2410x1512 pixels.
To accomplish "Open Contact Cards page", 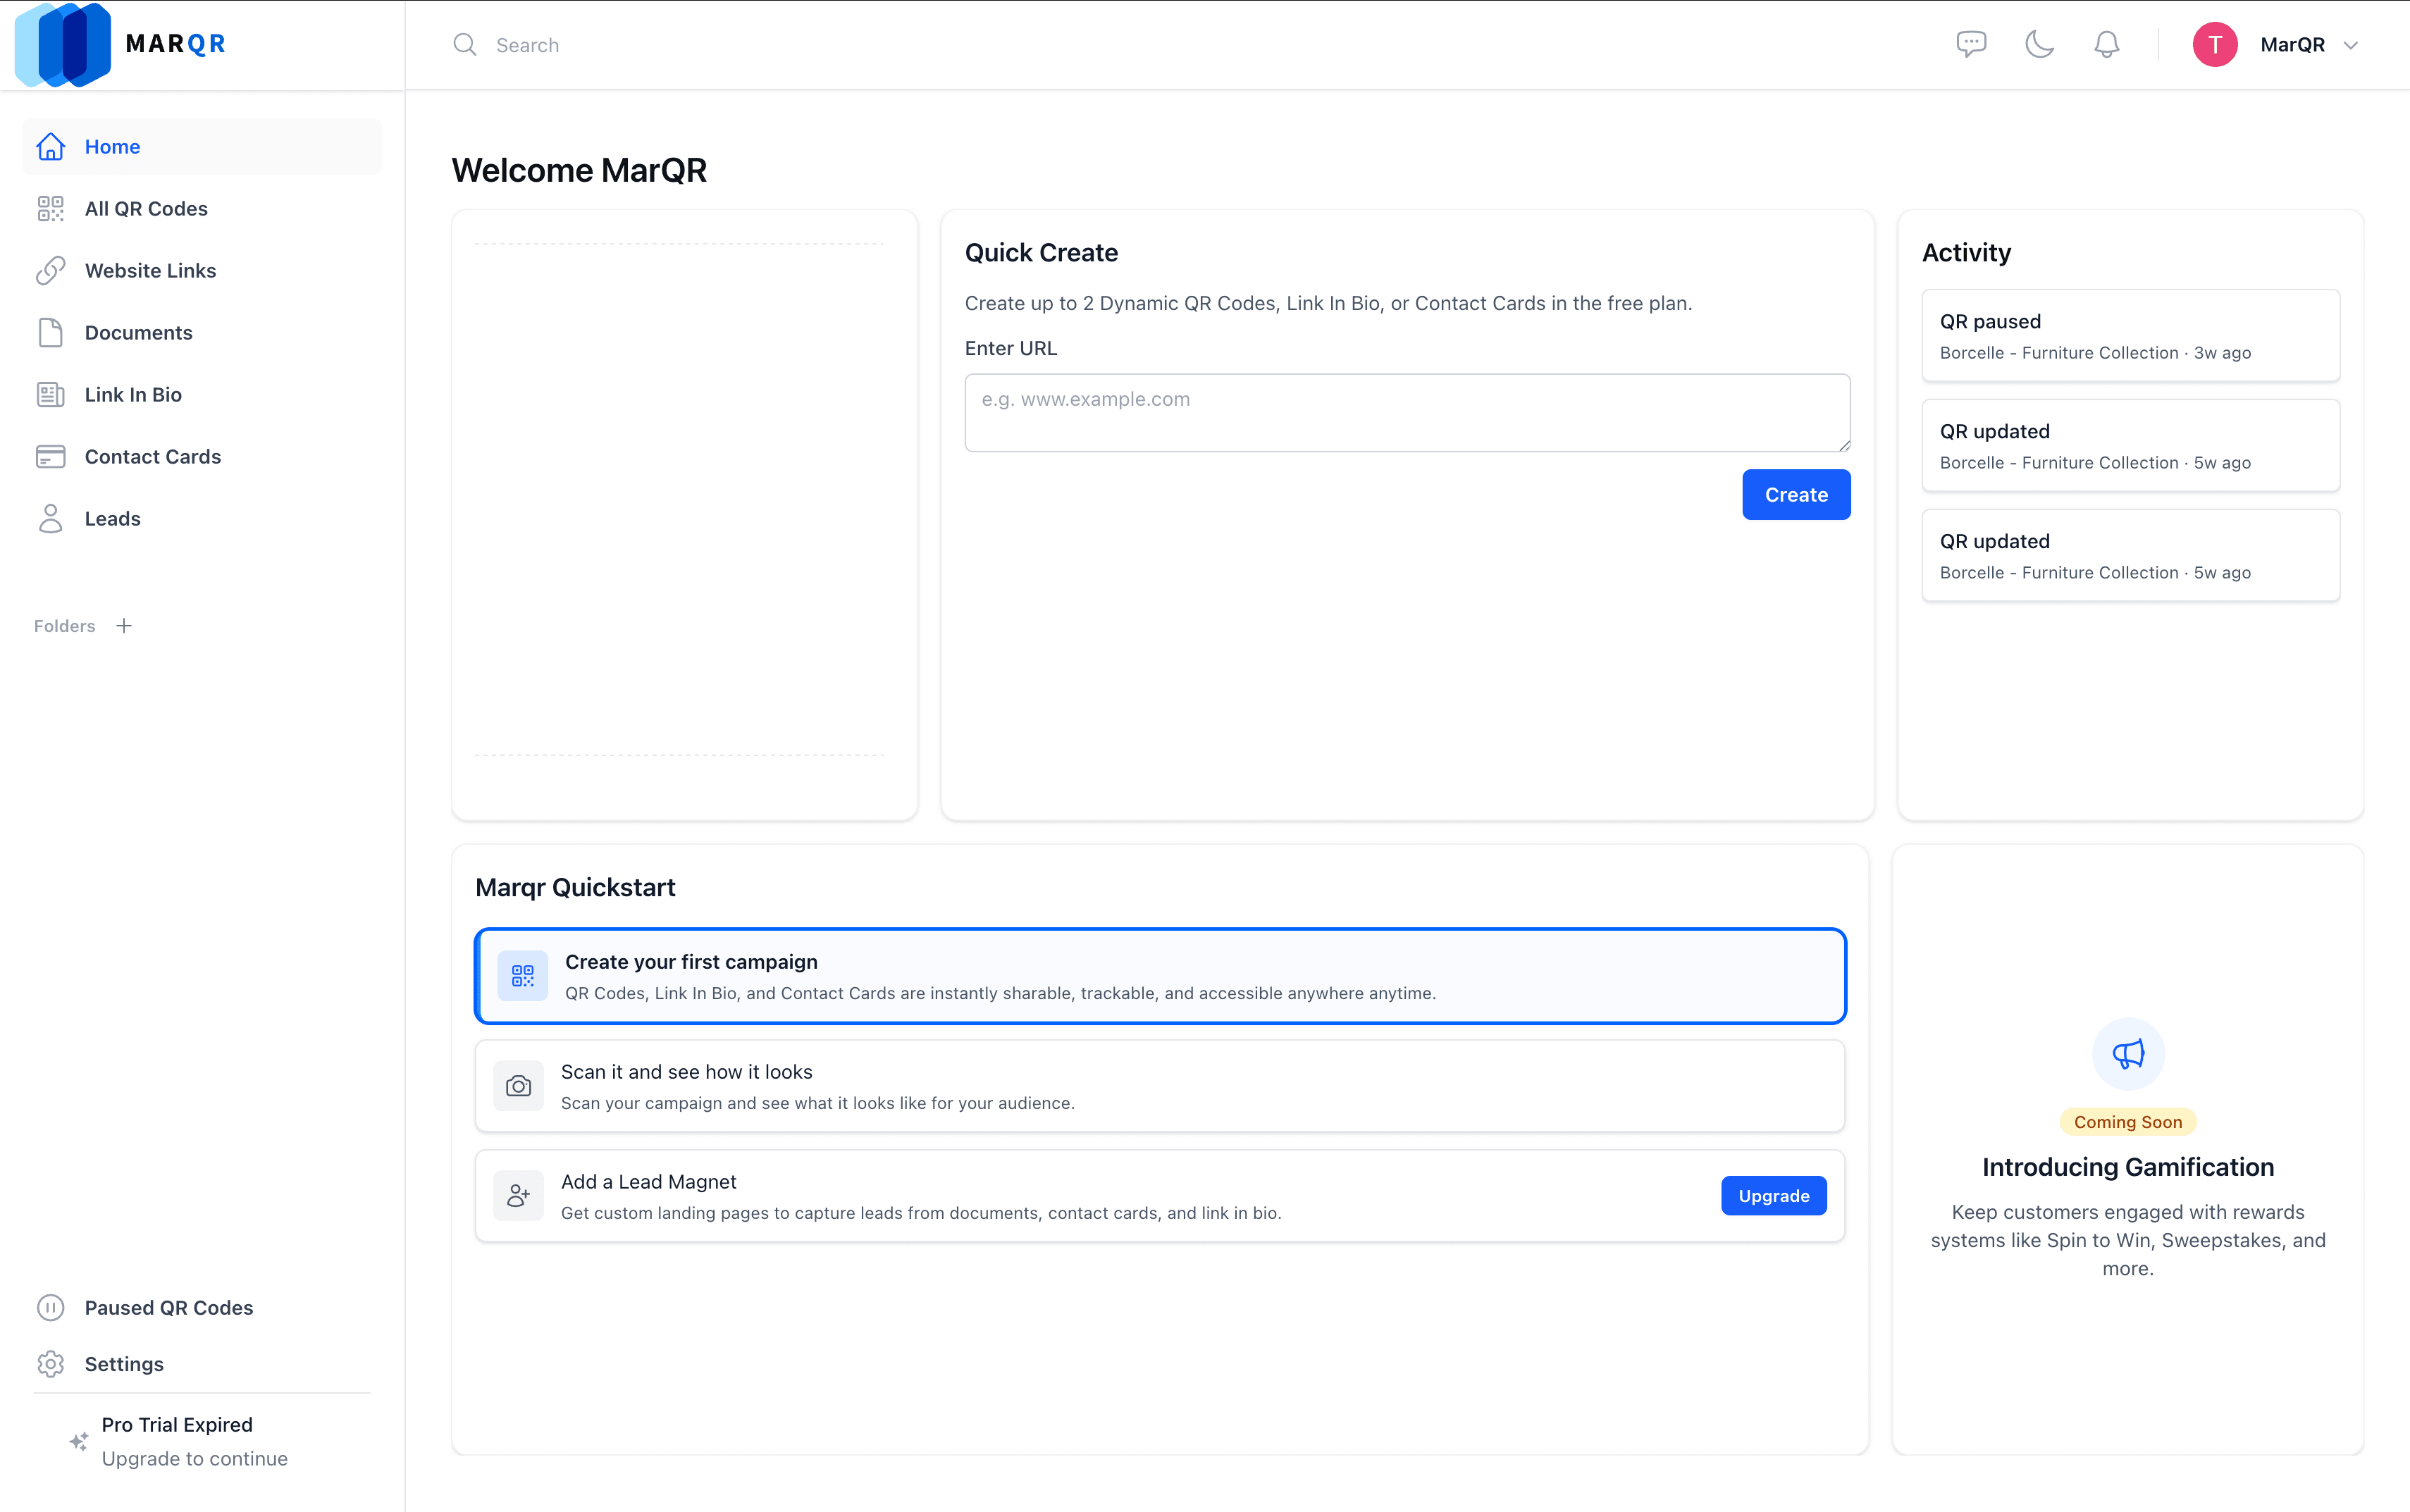I will (152, 456).
